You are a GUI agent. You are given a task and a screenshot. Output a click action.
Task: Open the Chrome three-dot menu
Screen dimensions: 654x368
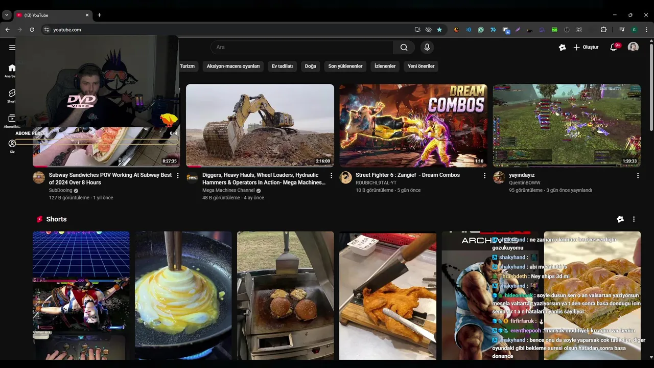point(646,30)
